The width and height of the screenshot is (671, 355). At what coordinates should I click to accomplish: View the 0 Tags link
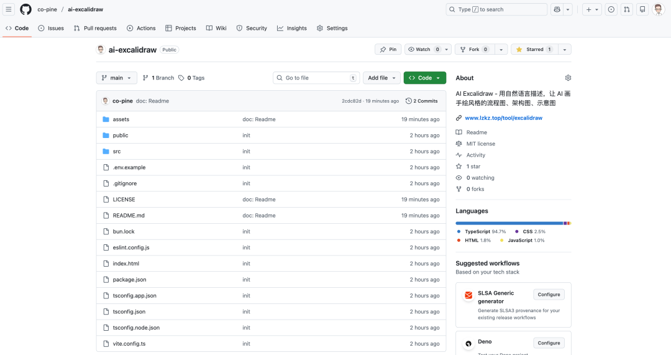coord(191,78)
